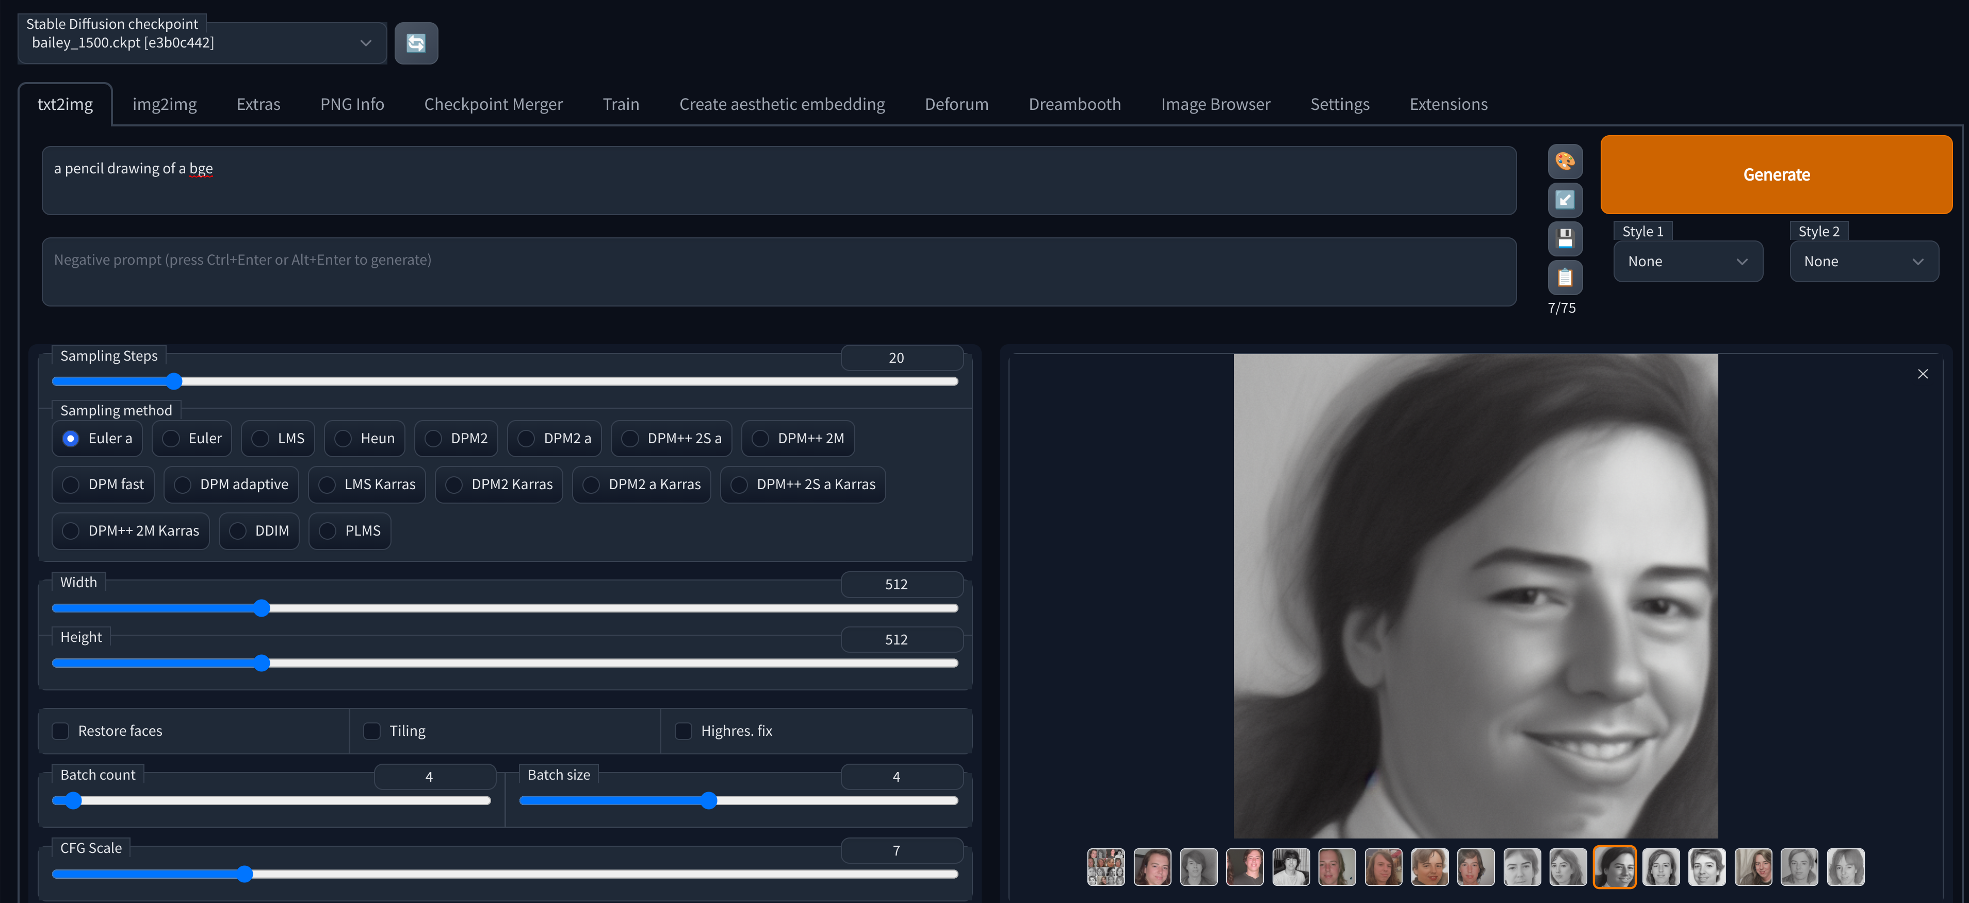The width and height of the screenshot is (1969, 903).
Task: Switch to the img2img tab
Action: click(x=165, y=104)
